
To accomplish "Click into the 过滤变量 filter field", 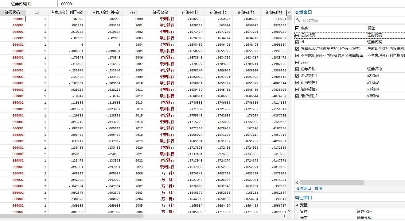I will click(353, 21).
